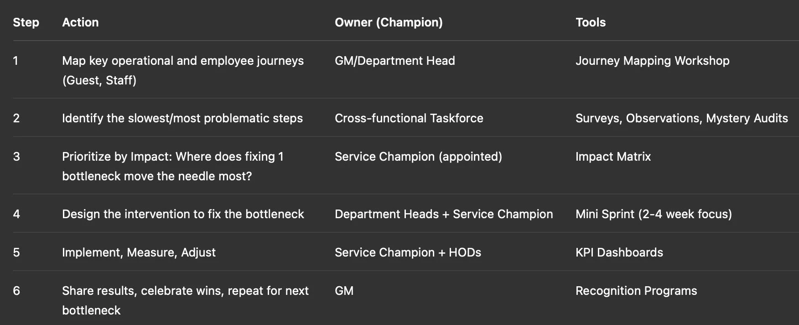Click the Step column header
The height and width of the screenshot is (325, 799).
click(26, 22)
